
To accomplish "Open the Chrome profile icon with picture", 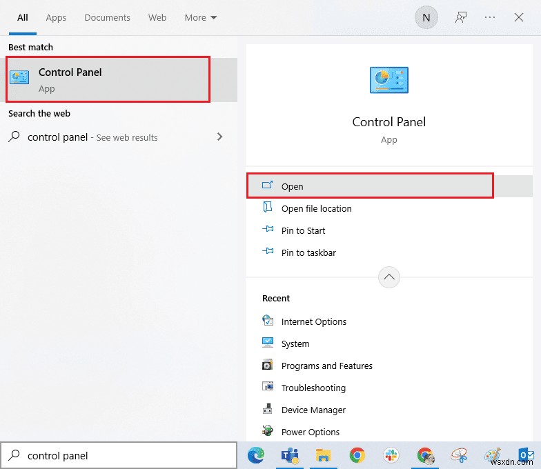I will pyautogui.click(x=425, y=455).
